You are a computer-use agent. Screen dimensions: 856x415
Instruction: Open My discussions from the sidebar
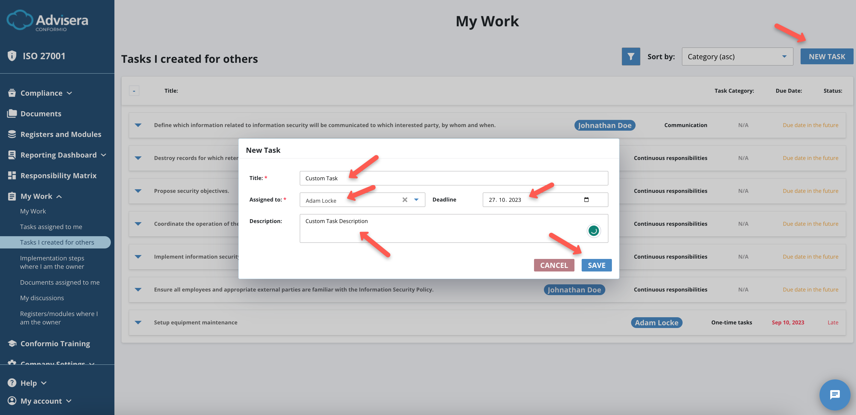pyautogui.click(x=42, y=297)
